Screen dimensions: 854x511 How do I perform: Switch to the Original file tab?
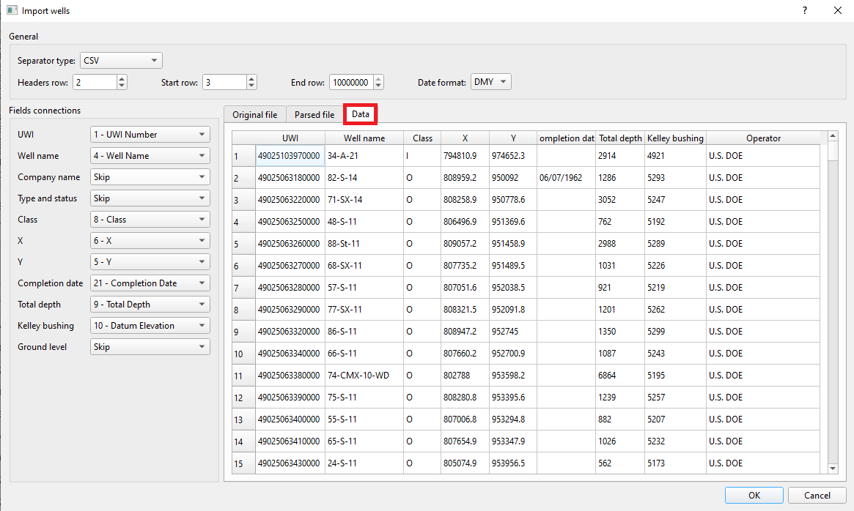pyautogui.click(x=255, y=114)
